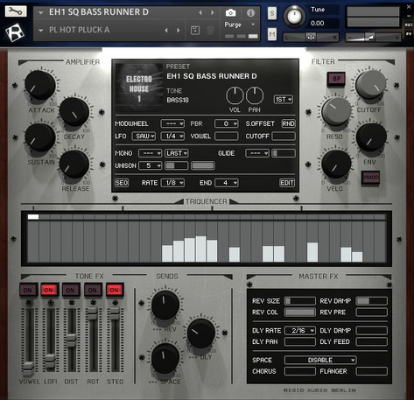
Task: Toggle the BP filter type button
Action: [336, 79]
